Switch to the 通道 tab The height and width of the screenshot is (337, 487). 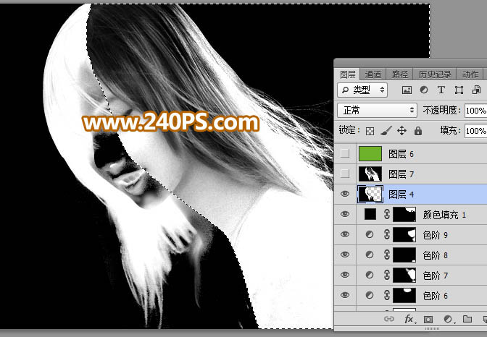[374, 74]
